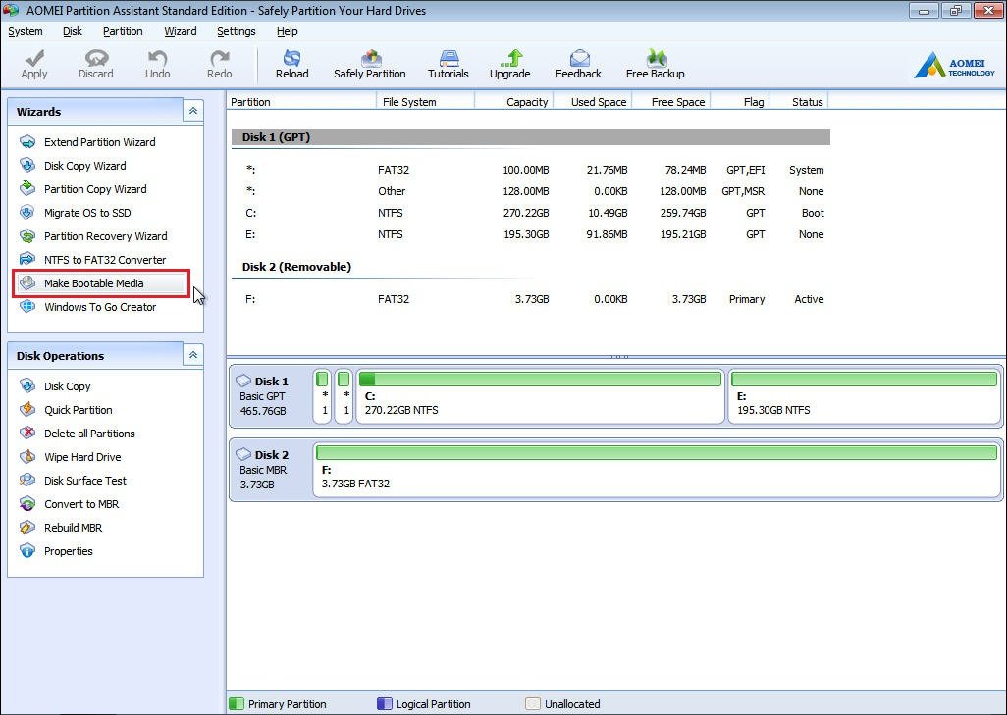
Task: Select the Disk 1 Basic GPT label block
Action: click(x=270, y=396)
